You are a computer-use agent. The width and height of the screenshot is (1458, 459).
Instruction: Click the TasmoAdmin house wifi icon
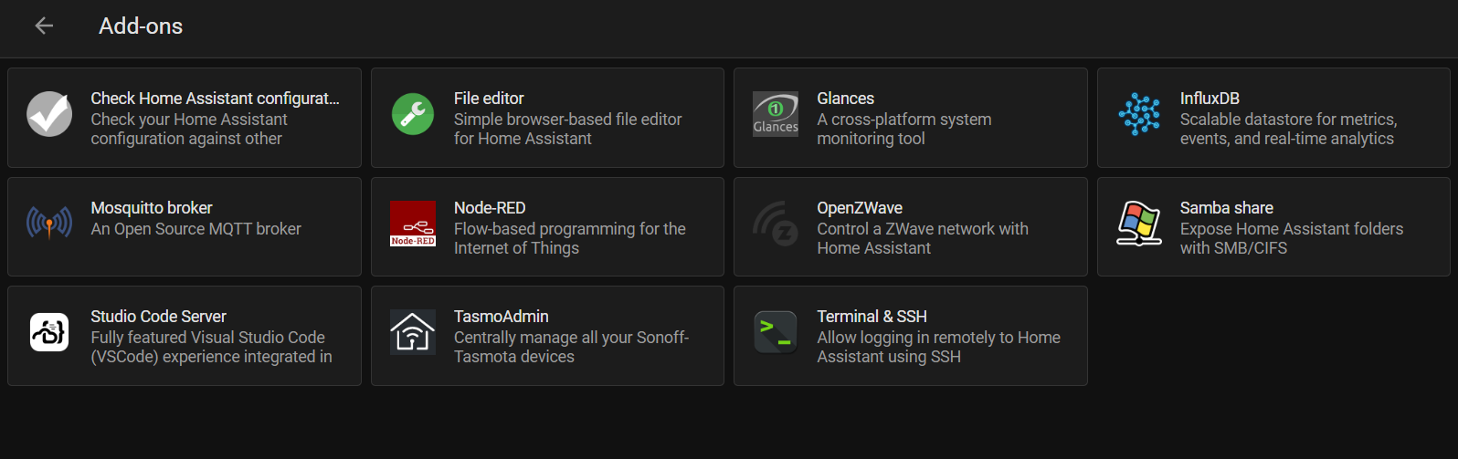click(413, 332)
